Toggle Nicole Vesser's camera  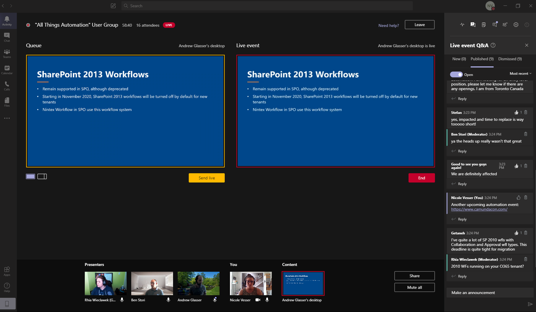tap(258, 300)
